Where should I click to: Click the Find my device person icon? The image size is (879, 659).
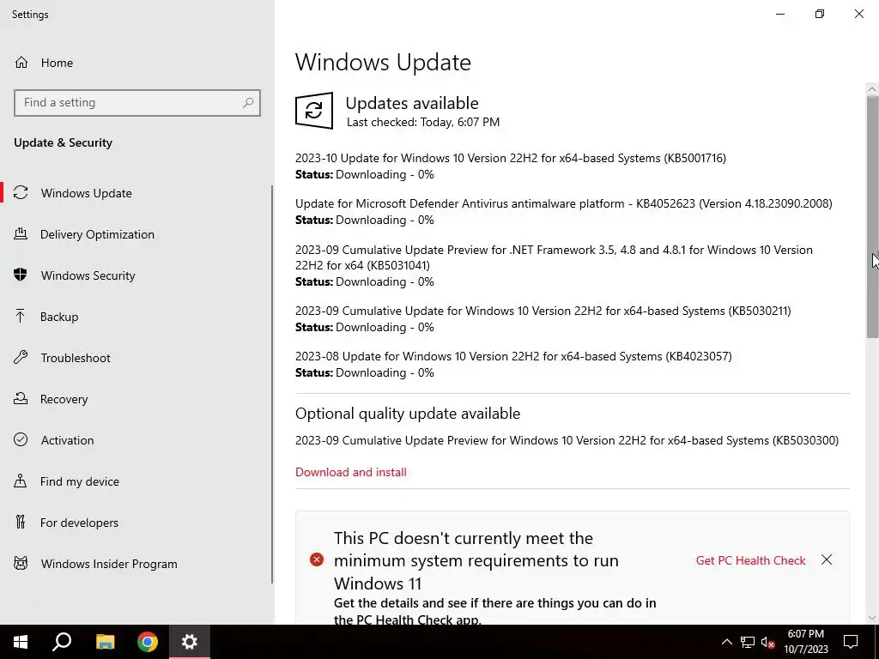[x=21, y=481]
